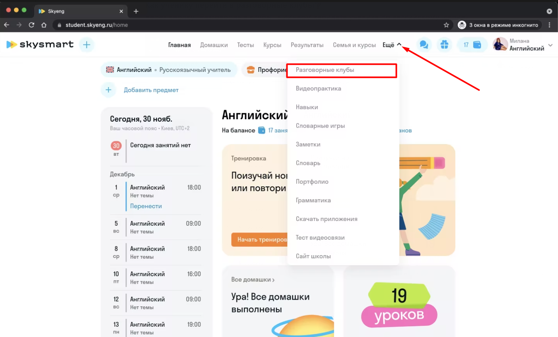Viewport: 558px width, 337px height.
Task: Open the chat messages icon
Action: pos(424,45)
